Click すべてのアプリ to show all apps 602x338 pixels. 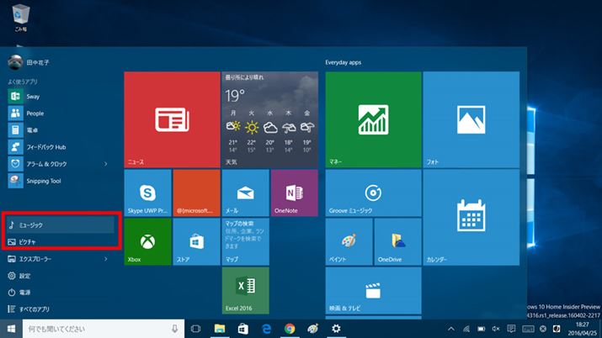40,309
